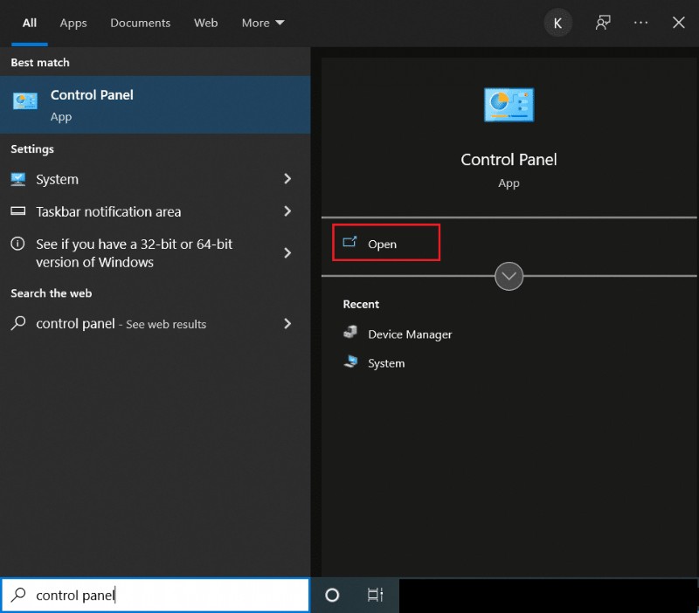Expand the More tab dropdown
Screen dimensions: 699x613
[x=262, y=23]
